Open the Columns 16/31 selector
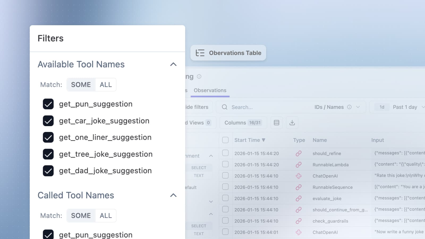The image size is (425, 239). pos(243,122)
